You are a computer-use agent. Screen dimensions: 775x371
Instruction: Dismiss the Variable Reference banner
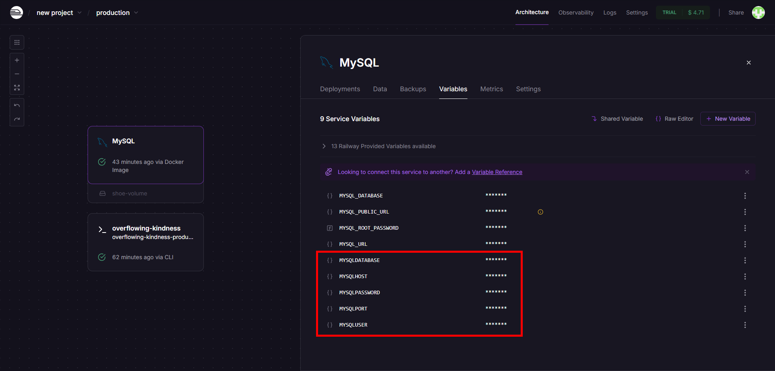(x=747, y=172)
